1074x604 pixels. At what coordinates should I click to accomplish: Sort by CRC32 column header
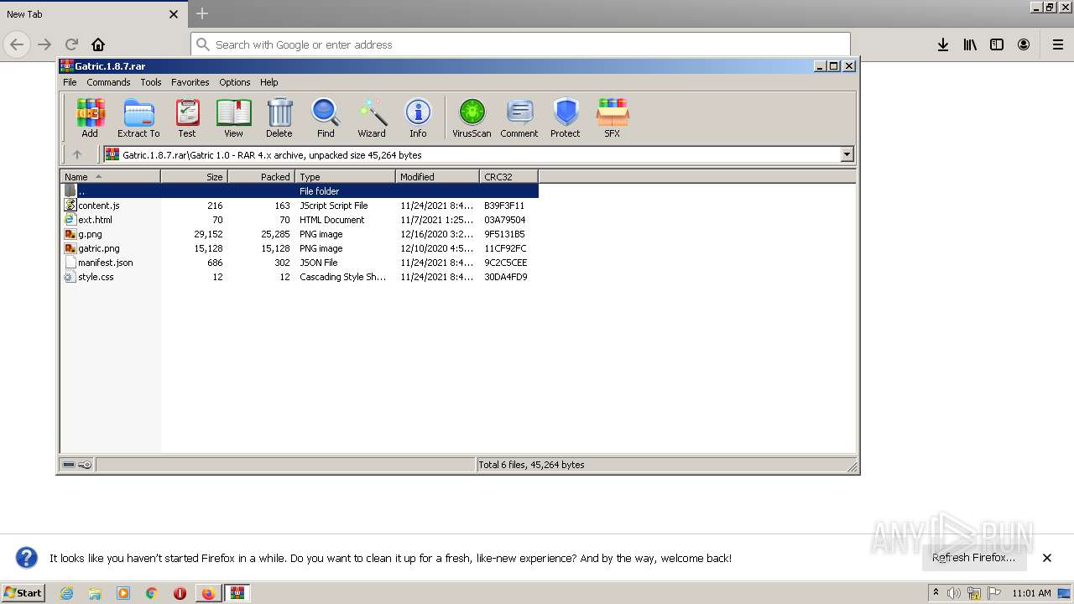point(508,176)
